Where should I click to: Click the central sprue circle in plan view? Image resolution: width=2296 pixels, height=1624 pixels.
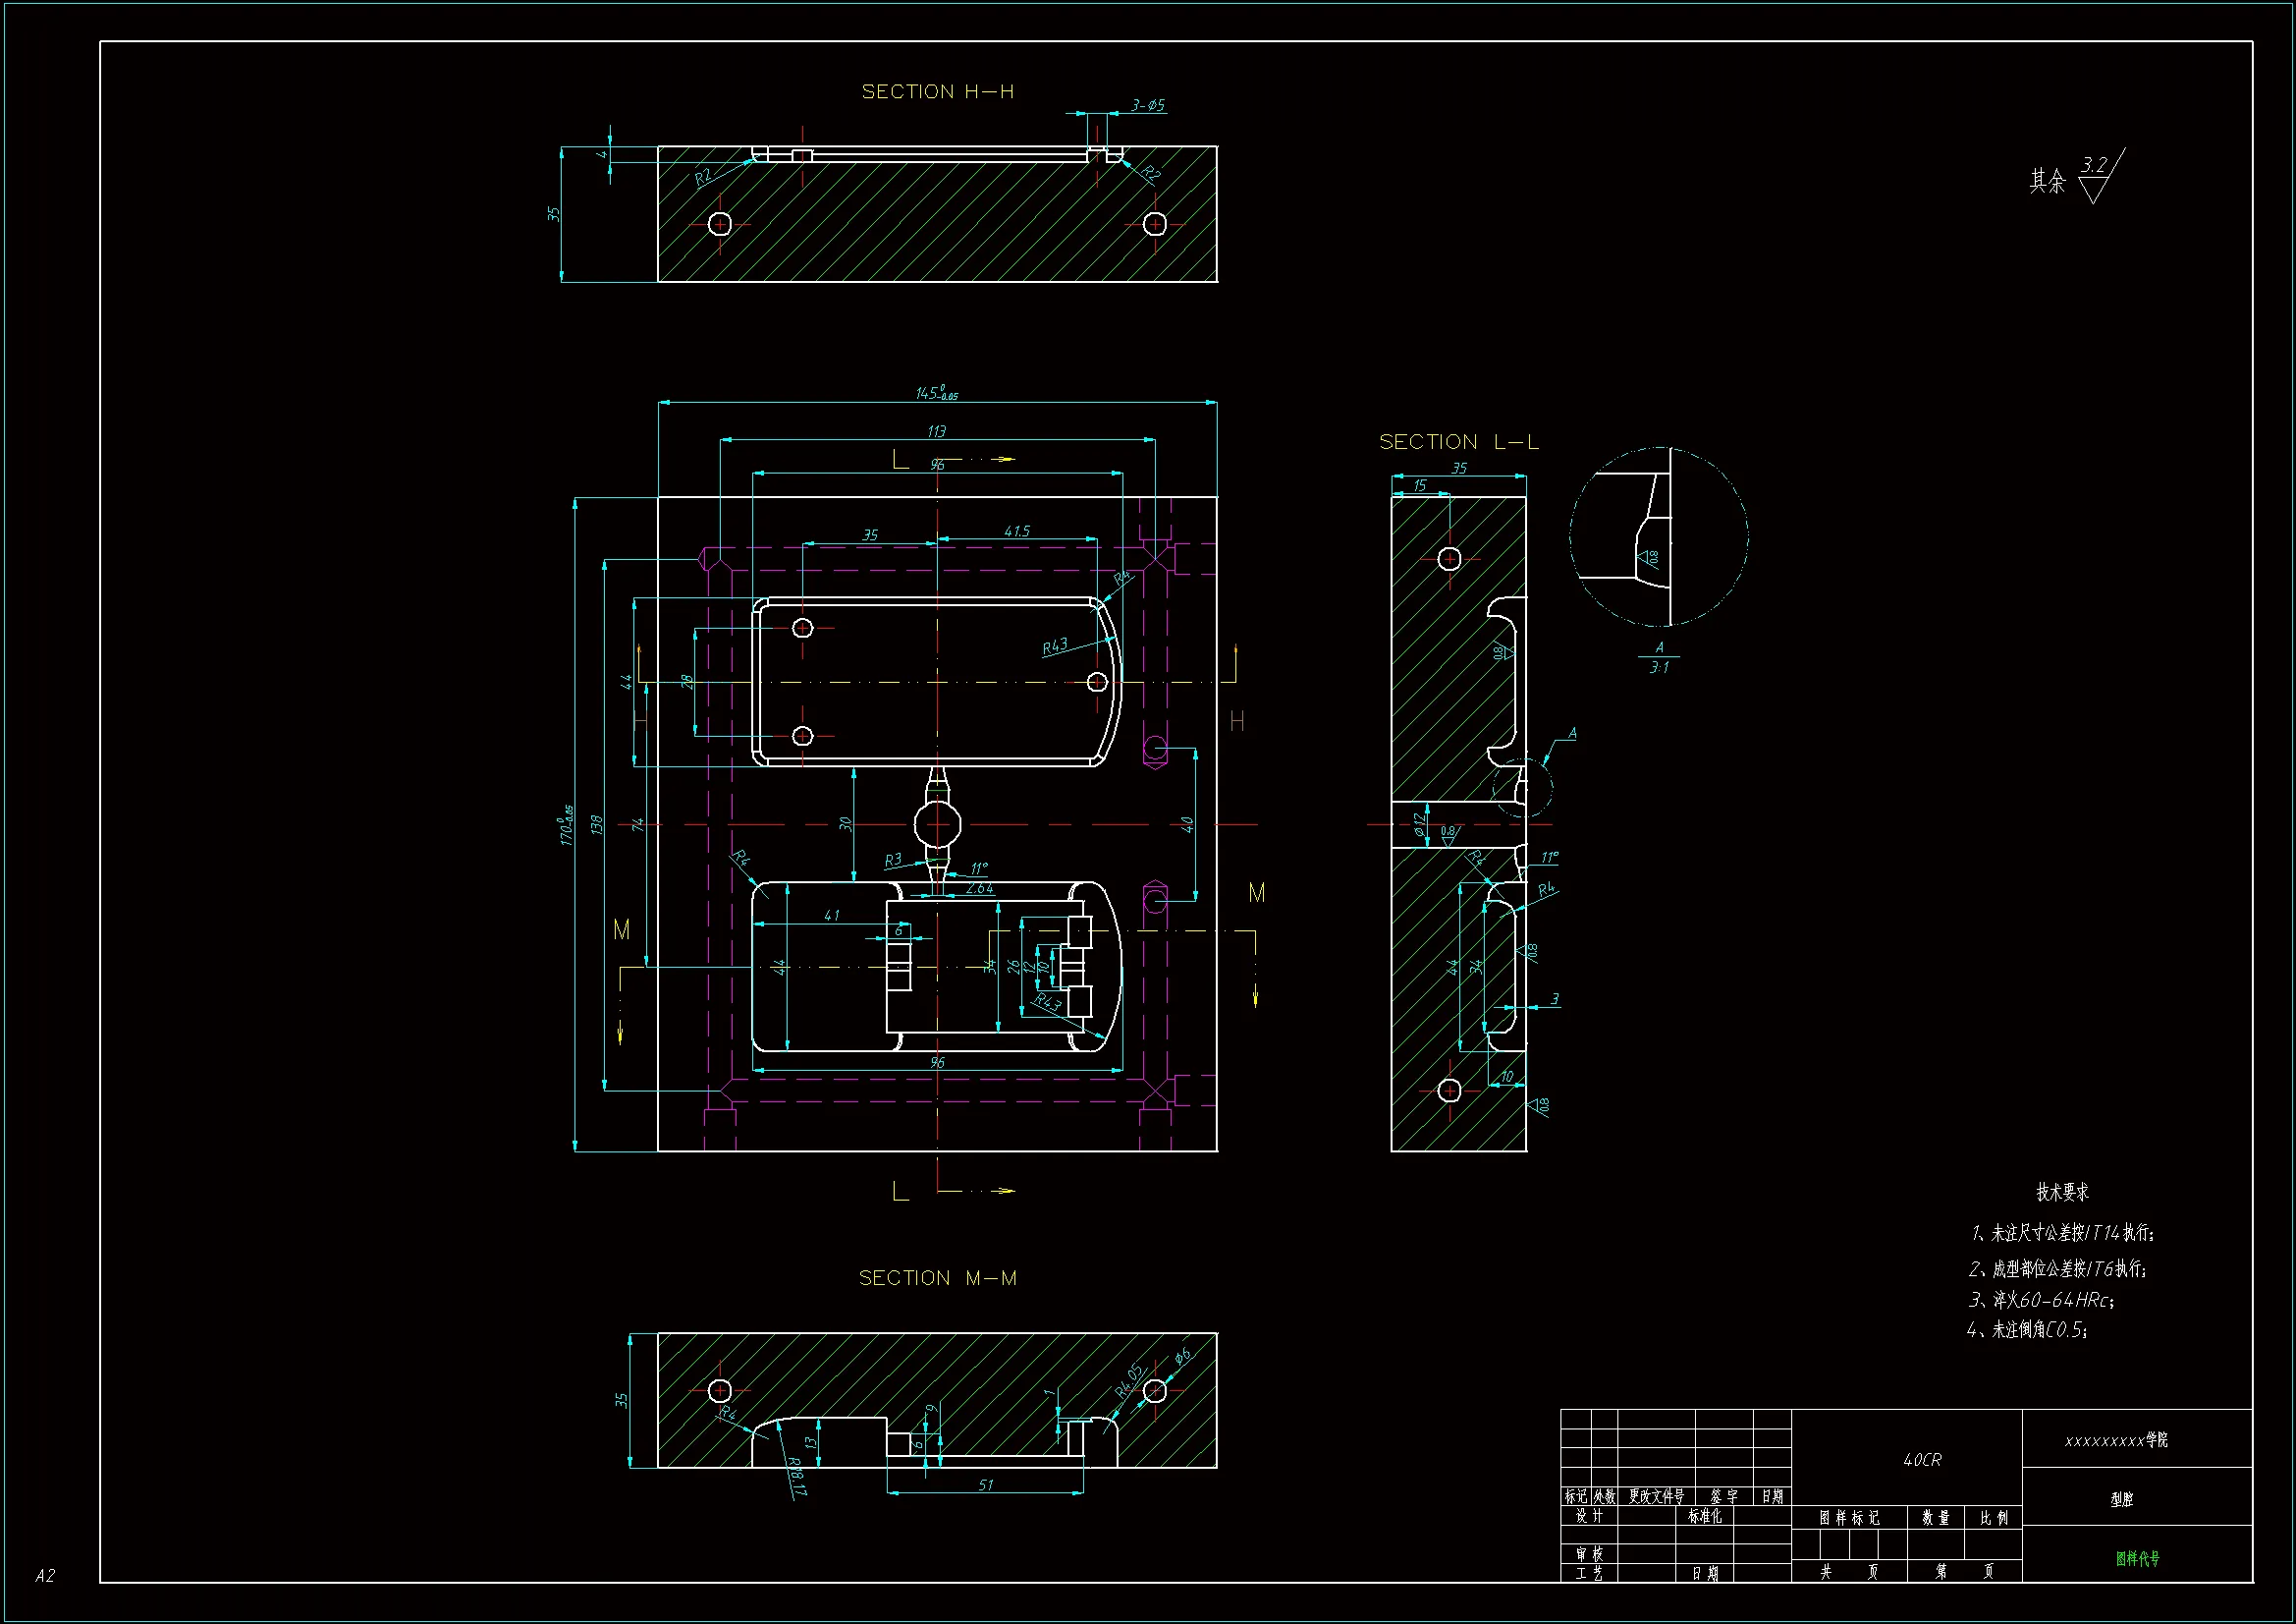pos(937,824)
